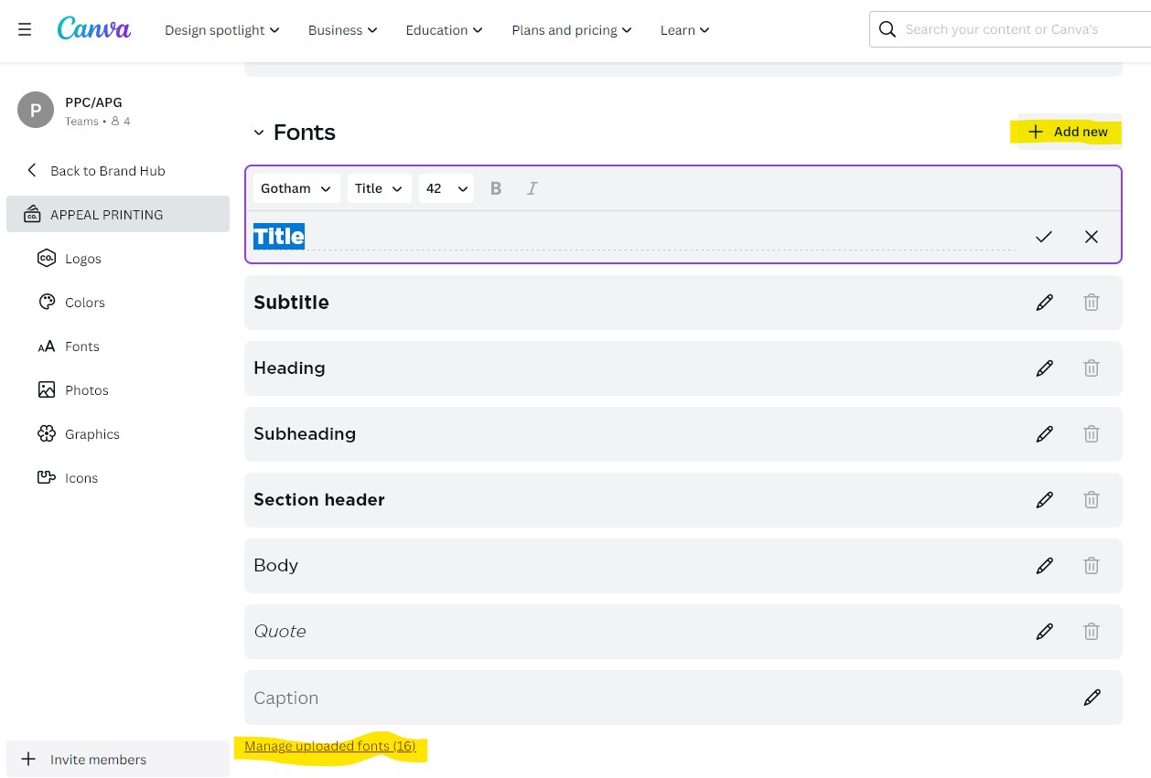Image resolution: width=1151 pixels, height=778 pixels.
Task: Open Design spotlight menu
Action: point(221,30)
